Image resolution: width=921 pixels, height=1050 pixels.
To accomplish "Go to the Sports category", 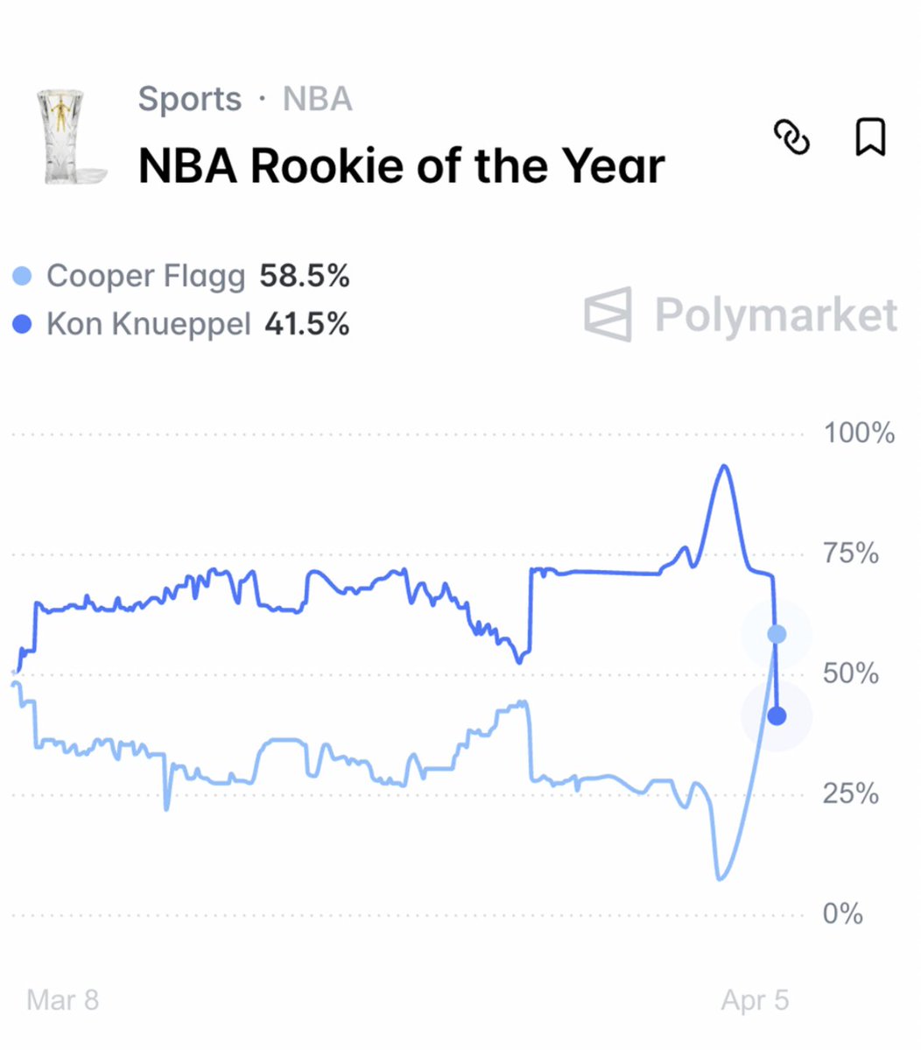I will pos(189,99).
